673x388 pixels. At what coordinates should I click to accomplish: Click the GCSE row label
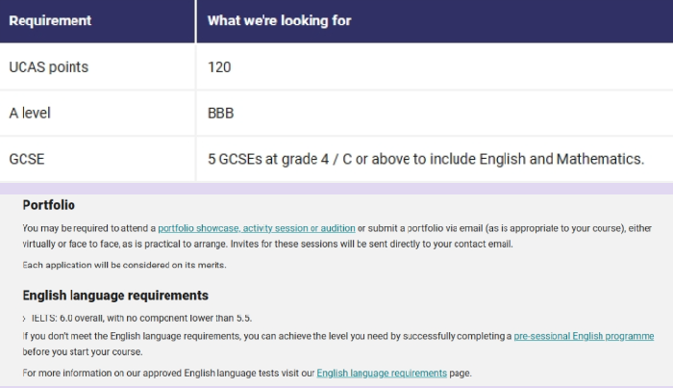click(x=27, y=159)
